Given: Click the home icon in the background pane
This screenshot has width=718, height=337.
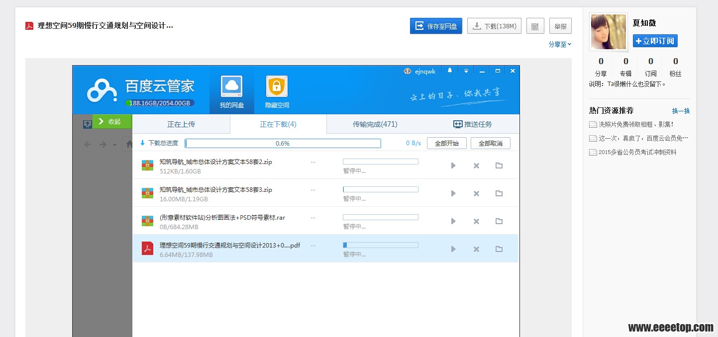Looking at the screenshot, I should point(129,145).
